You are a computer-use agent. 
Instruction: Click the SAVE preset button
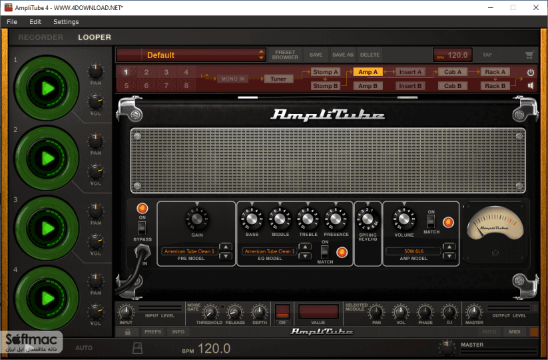pyautogui.click(x=316, y=55)
